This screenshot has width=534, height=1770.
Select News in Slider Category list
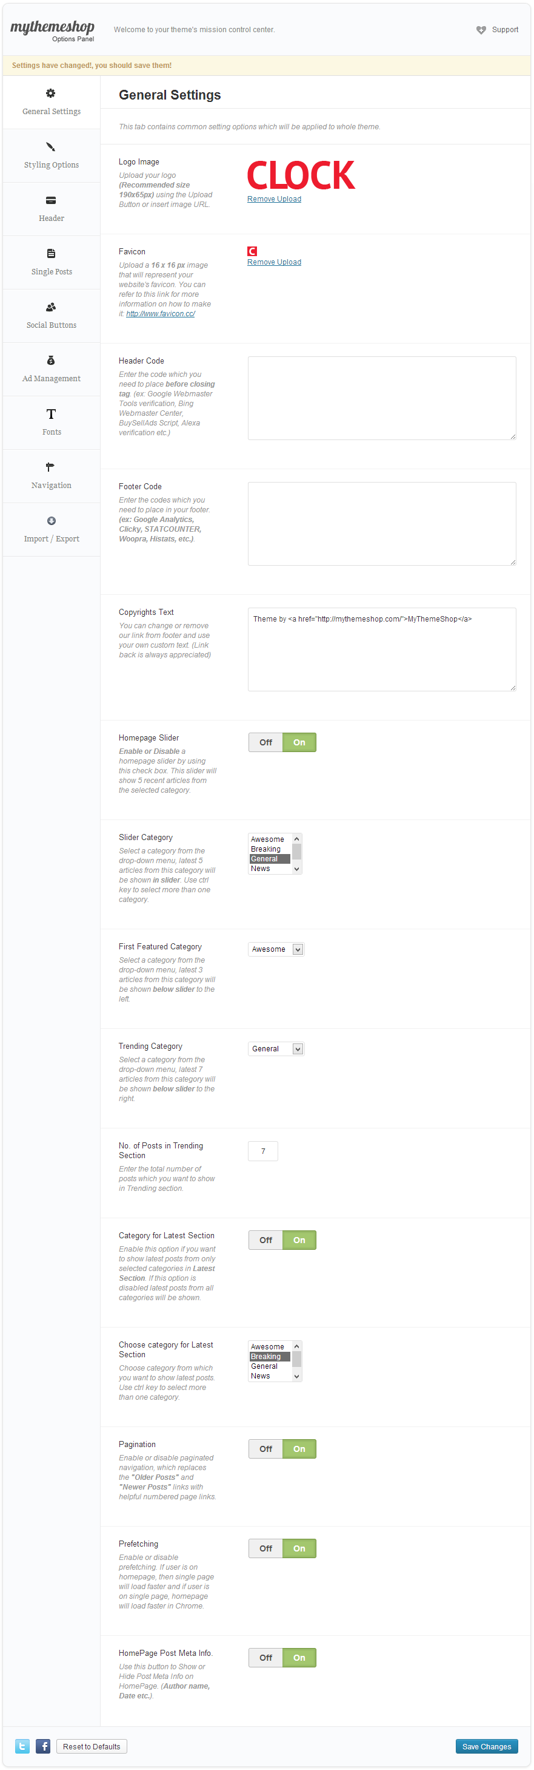point(261,869)
